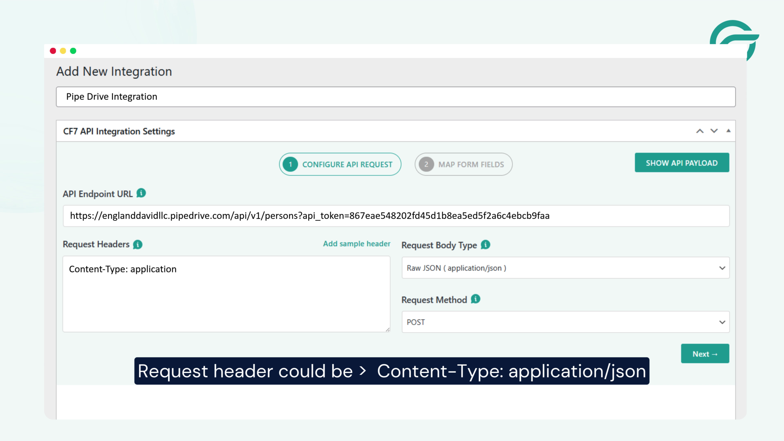
Task: Click inside the API Endpoint URL field
Action: point(396,216)
